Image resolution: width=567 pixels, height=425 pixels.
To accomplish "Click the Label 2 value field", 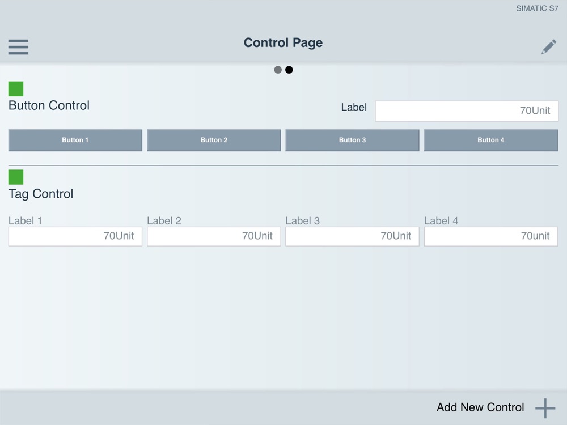I will pos(214,236).
